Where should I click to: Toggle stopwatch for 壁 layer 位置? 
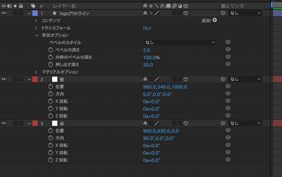tap(51, 87)
